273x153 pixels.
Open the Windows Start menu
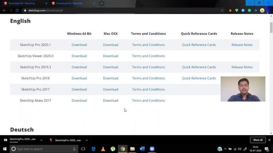(x=5, y=149)
